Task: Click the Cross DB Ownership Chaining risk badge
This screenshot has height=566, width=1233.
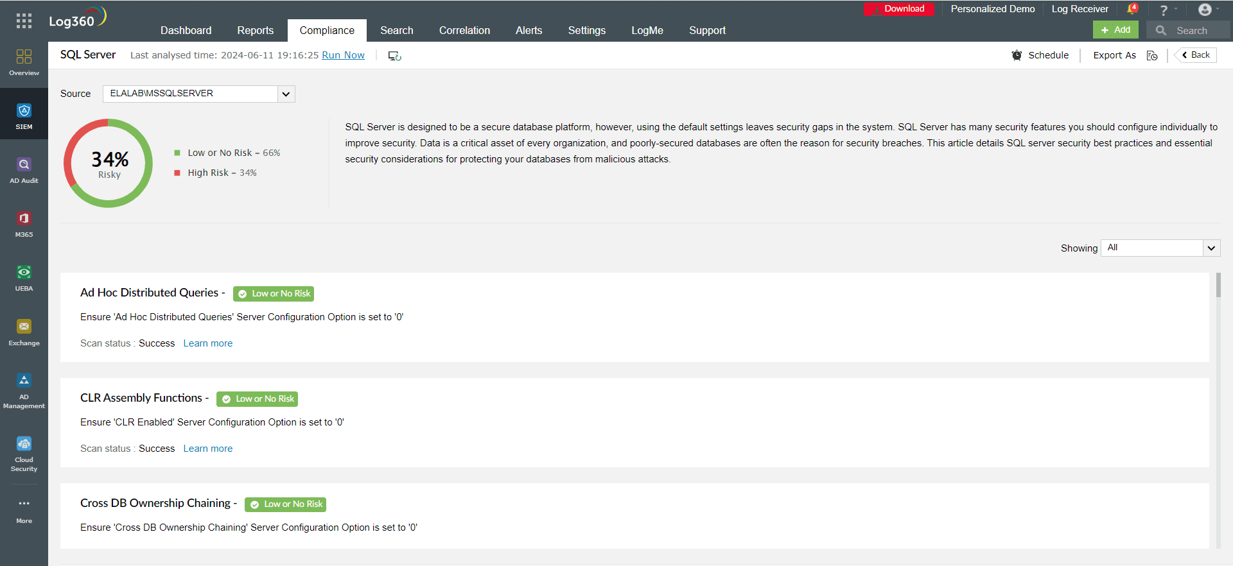Action: (286, 504)
